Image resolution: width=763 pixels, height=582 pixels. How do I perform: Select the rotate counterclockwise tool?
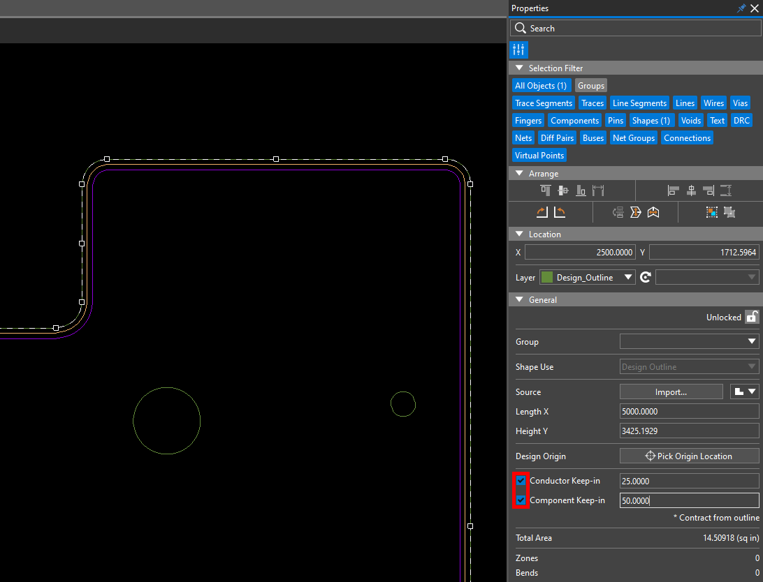559,211
